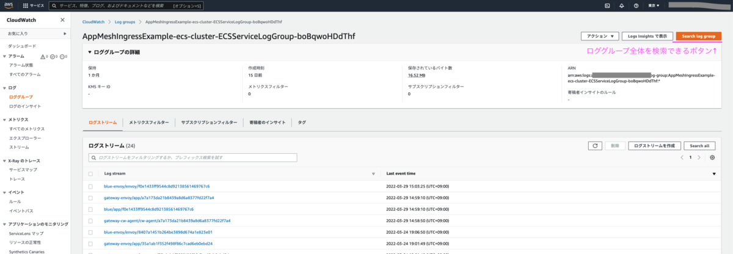Open the Log groups breadcrumb link
Viewport: 733px width, 254px height.
click(125, 21)
